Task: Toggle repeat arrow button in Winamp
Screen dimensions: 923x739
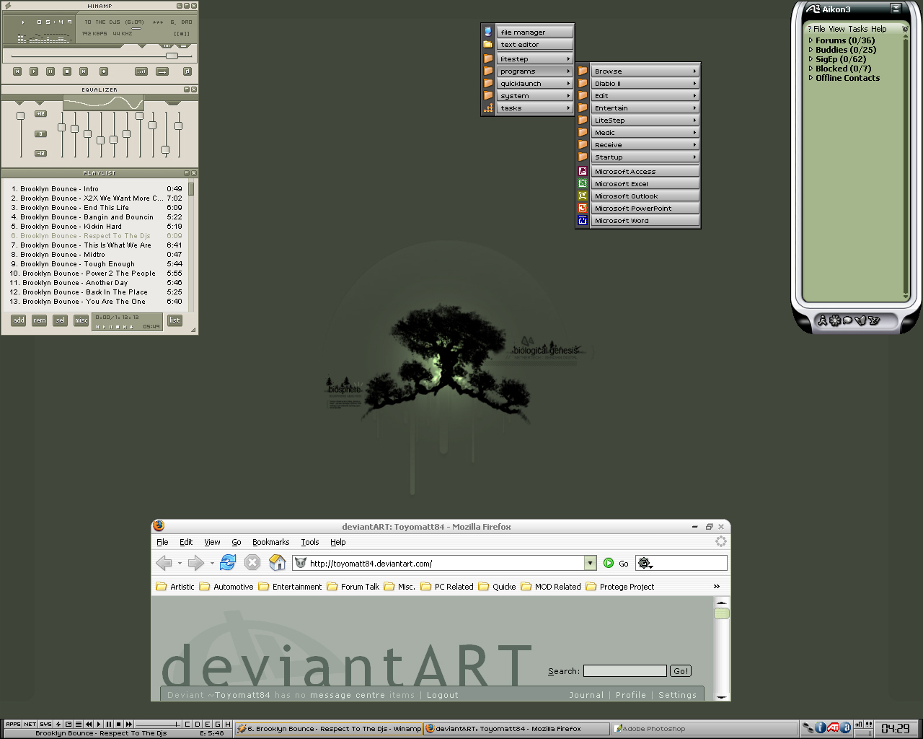Action: click(x=162, y=71)
